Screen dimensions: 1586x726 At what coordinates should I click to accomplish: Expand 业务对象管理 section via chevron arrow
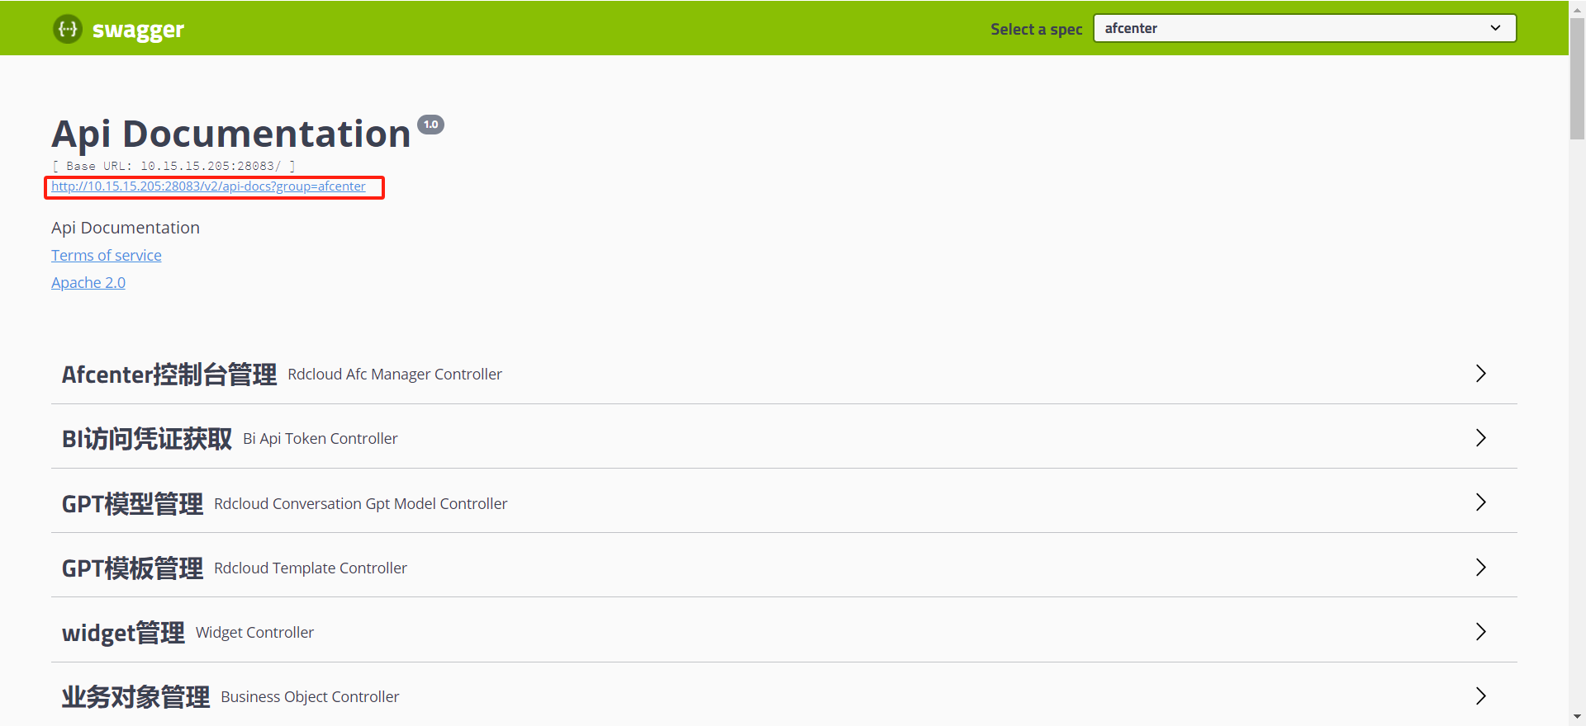coord(1480,696)
